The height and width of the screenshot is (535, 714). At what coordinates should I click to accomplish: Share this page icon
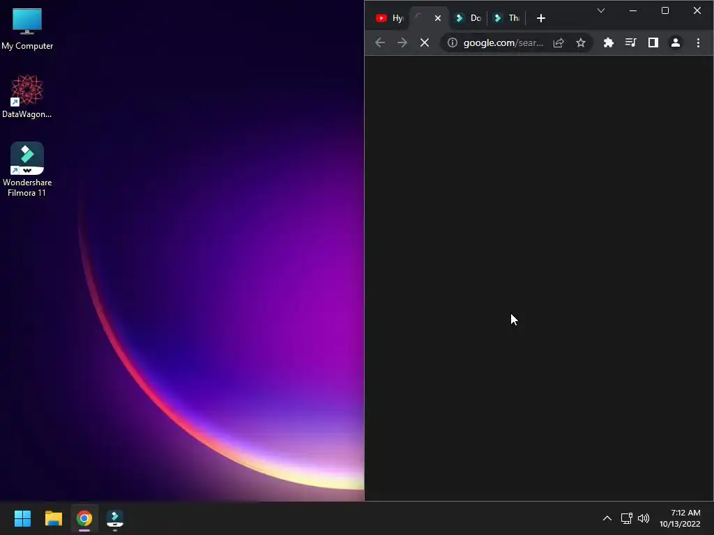click(559, 42)
